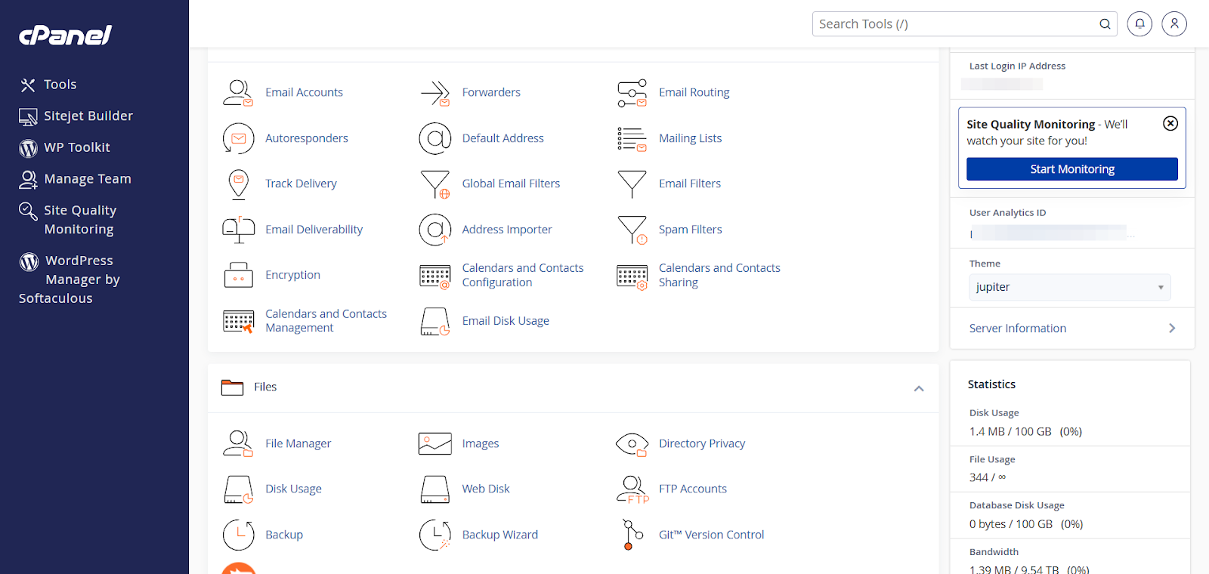
Task: Click the Encryption icon
Action: [238, 275]
